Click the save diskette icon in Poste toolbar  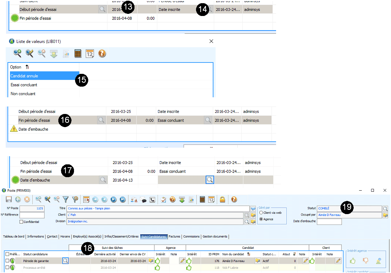(9, 200)
